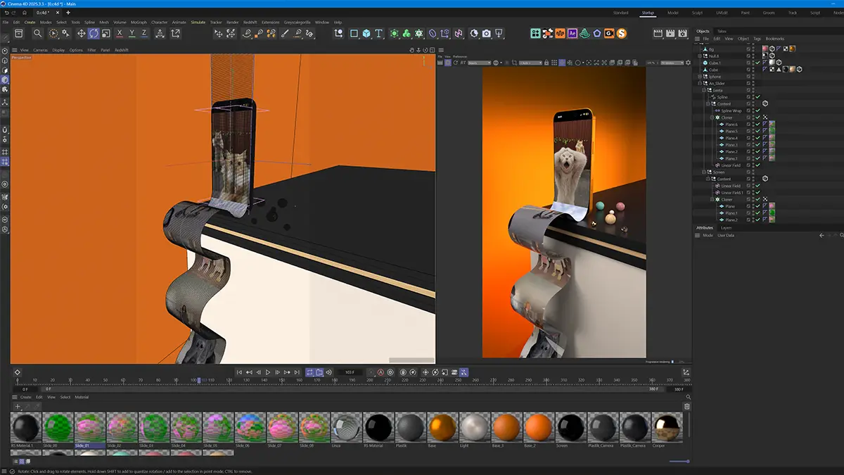Open the MoGraph menu
This screenshot has width=844, height=475.
tap(139, 22)
